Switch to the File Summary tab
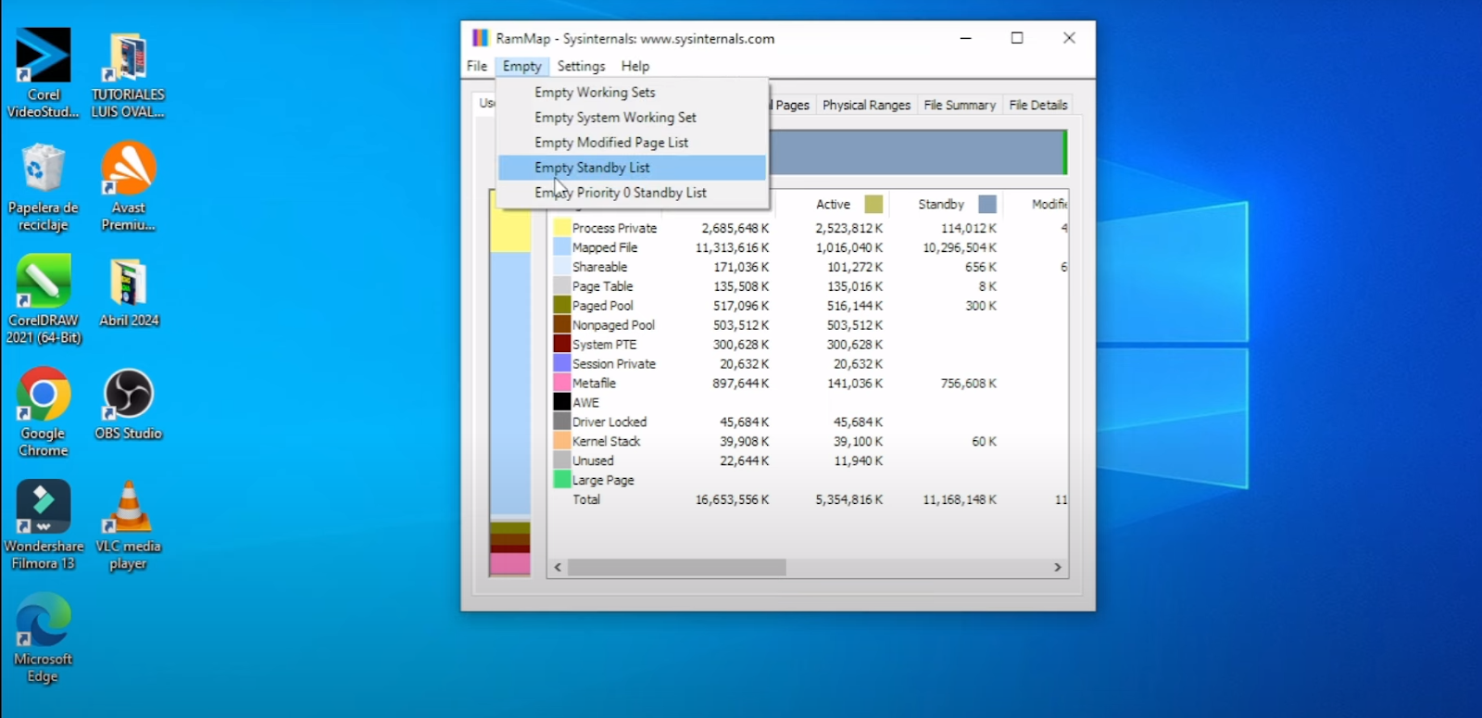This screenshot has width=1482, height=718. point(960,105)
